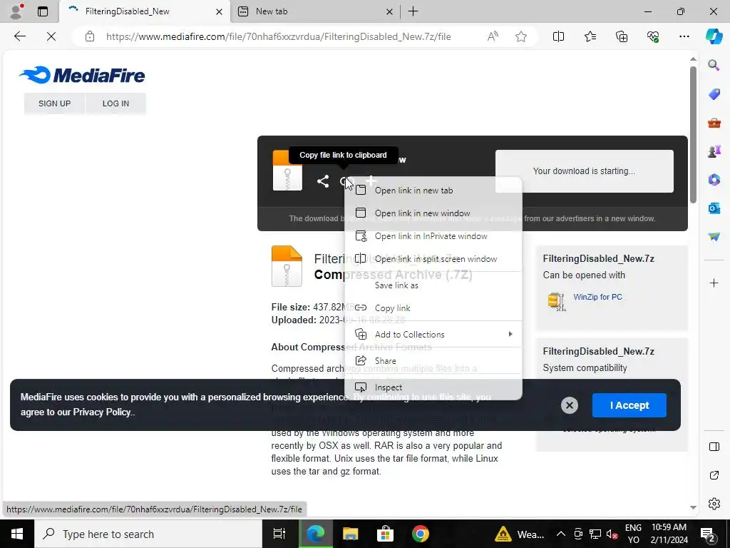Open Microsoft Store from taskbar
This screenshot has width=730, height=548.
pos(385,534)
